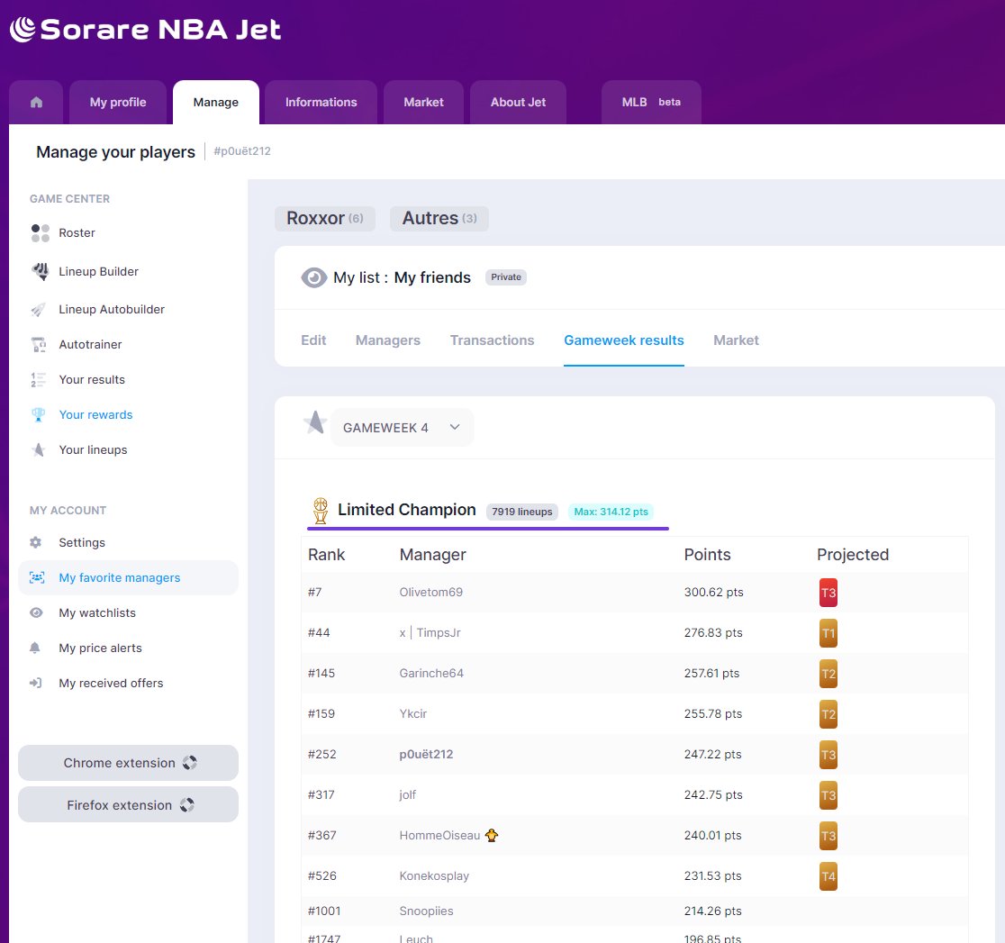Screen dimensions: 1005x943
Task: Click the Autotrainer icon
Action: (x=39, y=344)
